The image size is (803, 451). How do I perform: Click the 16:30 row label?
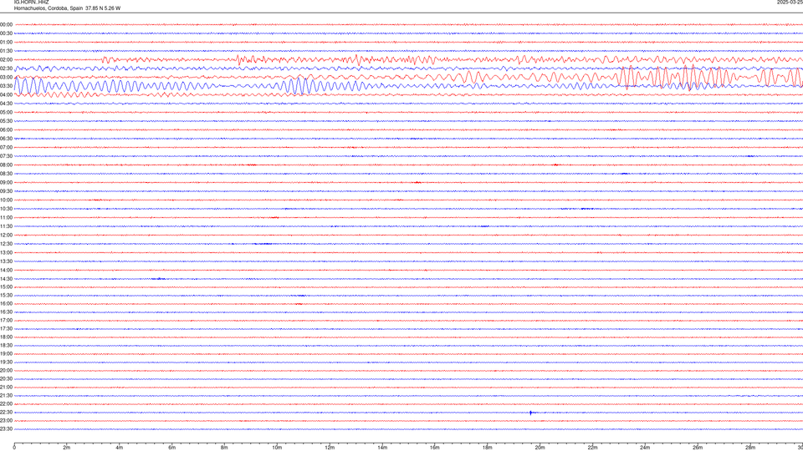pyautogui.click(x=6, y=312)
